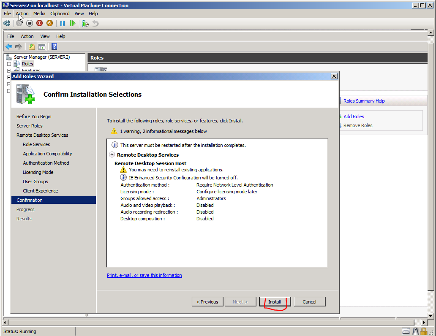Close the Add Roles Wizard dialog
436x336 pixels.
(x=334, y=76)
